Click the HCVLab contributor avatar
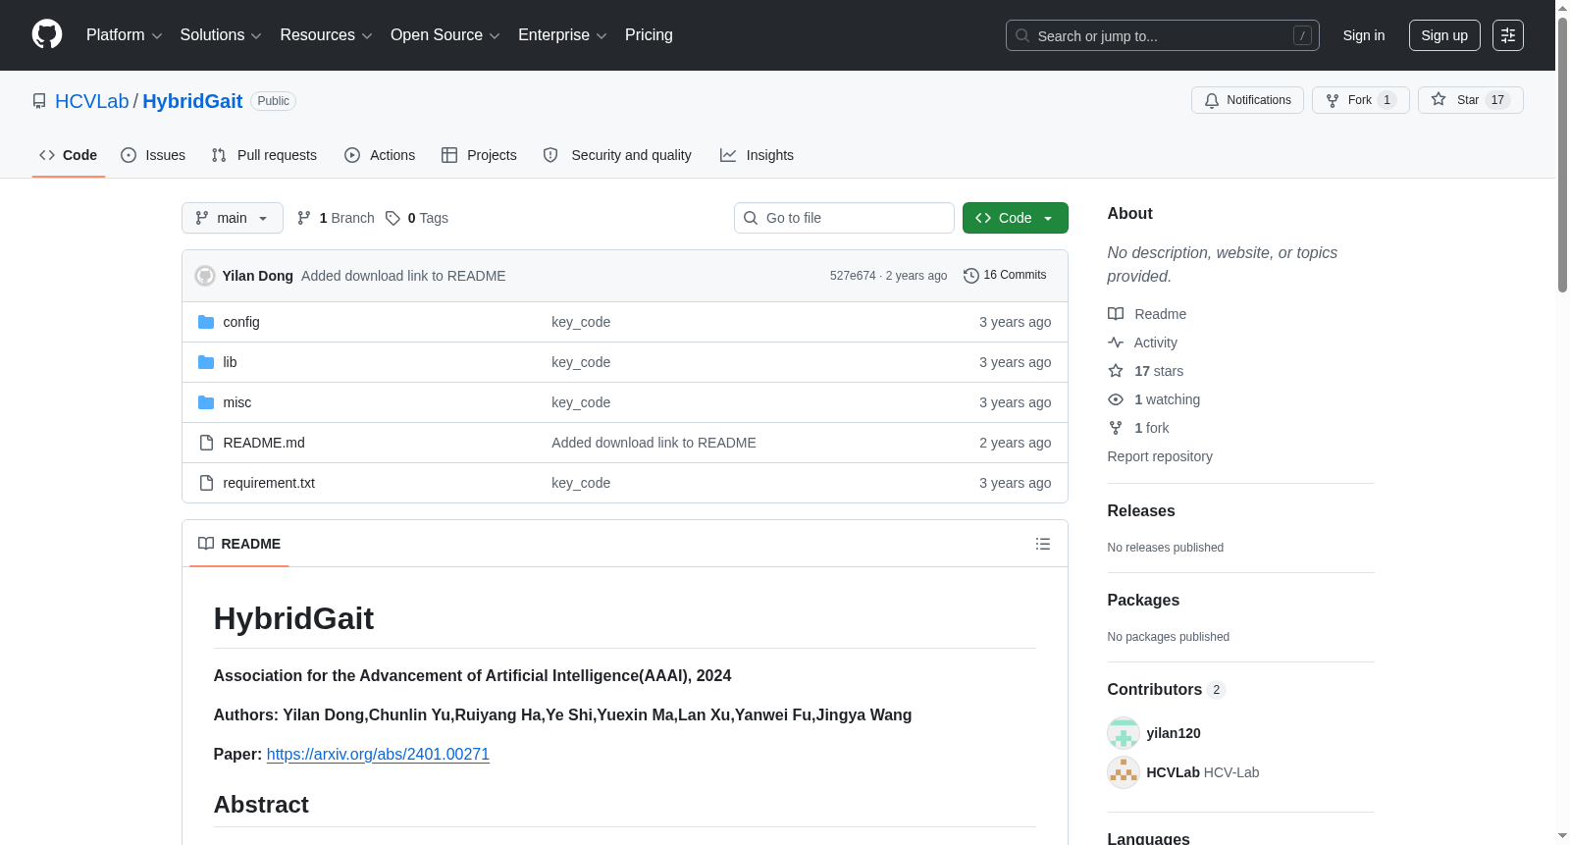The height and width of the screenshot is (845, 1570). click(x=1124, y=772)
